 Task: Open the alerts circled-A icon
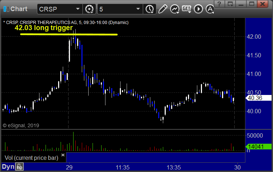coord(210,9)
